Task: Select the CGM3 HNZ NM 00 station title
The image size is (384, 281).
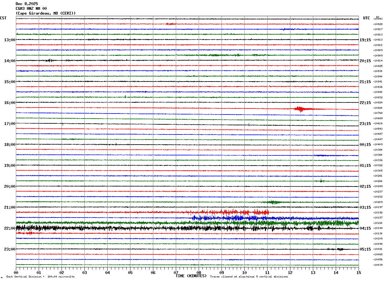Action: (x=31, y=9)
